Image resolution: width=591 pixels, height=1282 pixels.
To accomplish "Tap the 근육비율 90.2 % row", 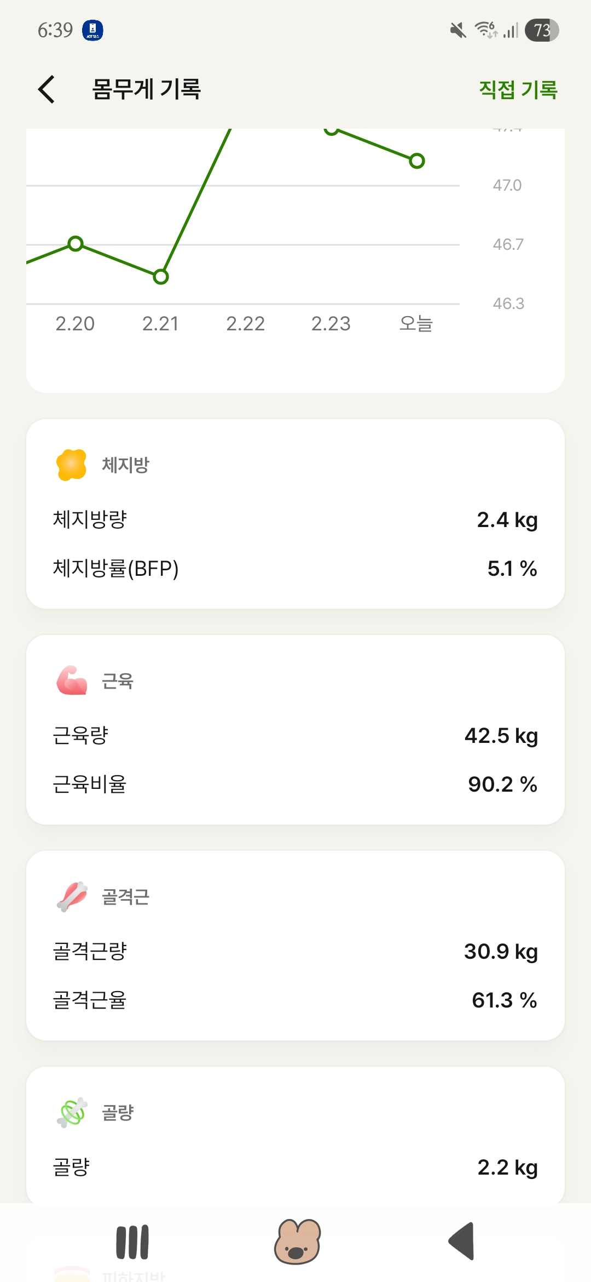I will 296,785.
